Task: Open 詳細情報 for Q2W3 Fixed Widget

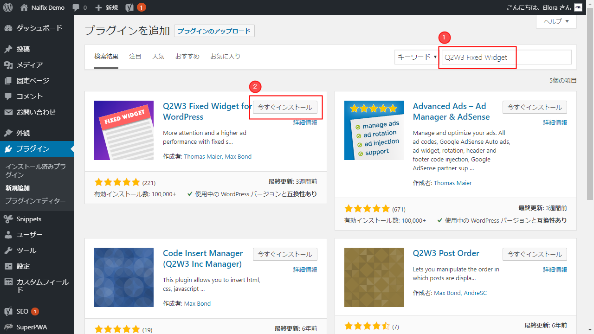Action: [x=305, y=122]
